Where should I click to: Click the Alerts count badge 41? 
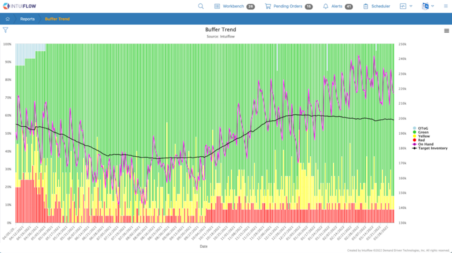[348, 7]
